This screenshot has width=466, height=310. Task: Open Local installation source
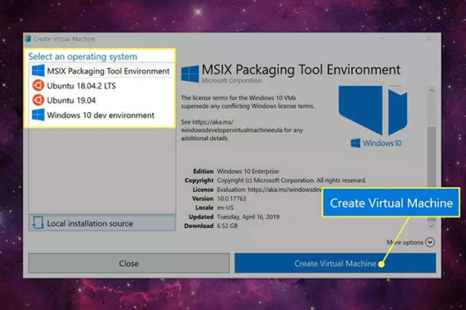(103, 223)
